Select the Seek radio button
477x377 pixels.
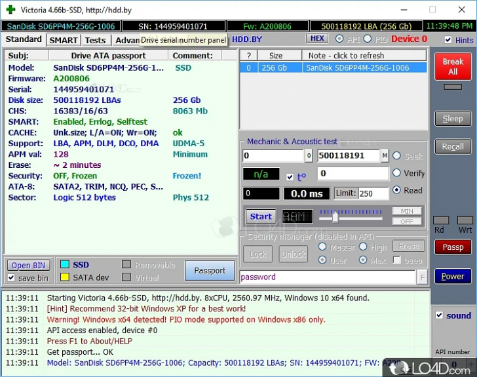396,156
